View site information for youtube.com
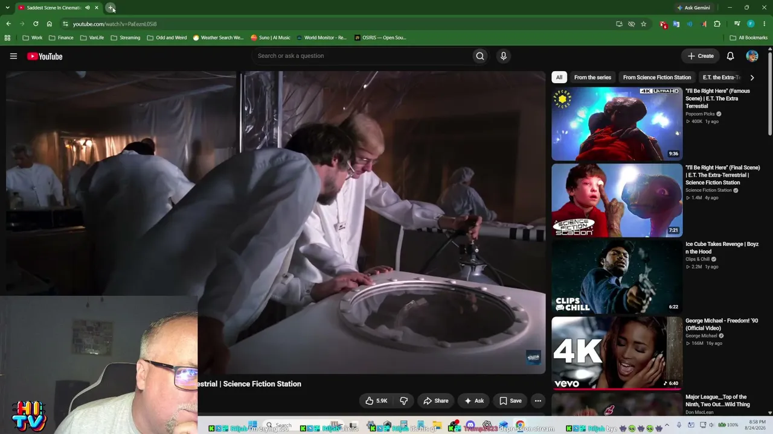This screenshot has height=434, width=773. [65, 24]
